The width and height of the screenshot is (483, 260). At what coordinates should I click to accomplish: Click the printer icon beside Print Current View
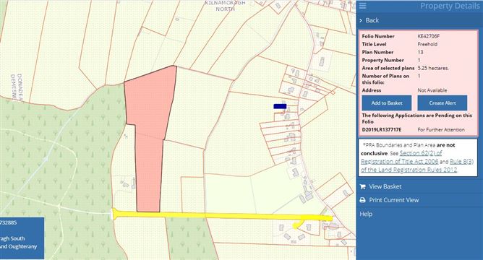point(362,200)
